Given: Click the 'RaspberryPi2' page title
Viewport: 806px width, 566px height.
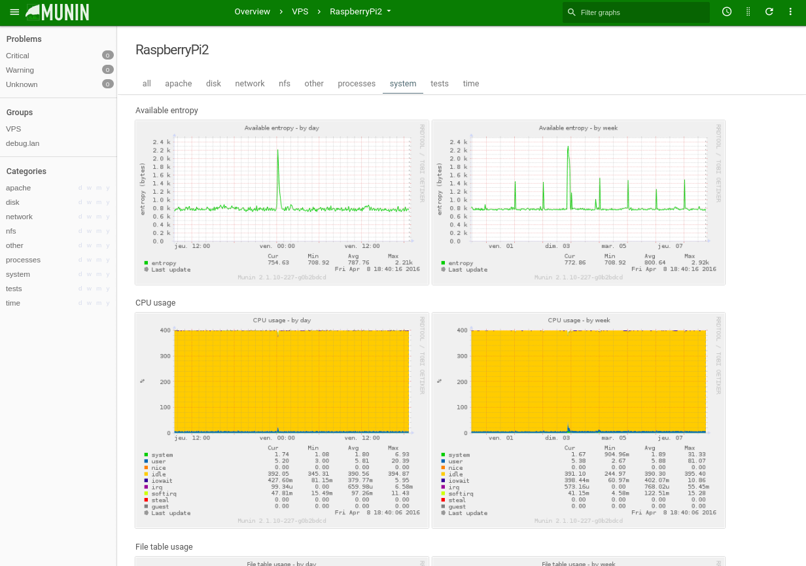Looking at the screenshot, I should [x=172, y=50].
